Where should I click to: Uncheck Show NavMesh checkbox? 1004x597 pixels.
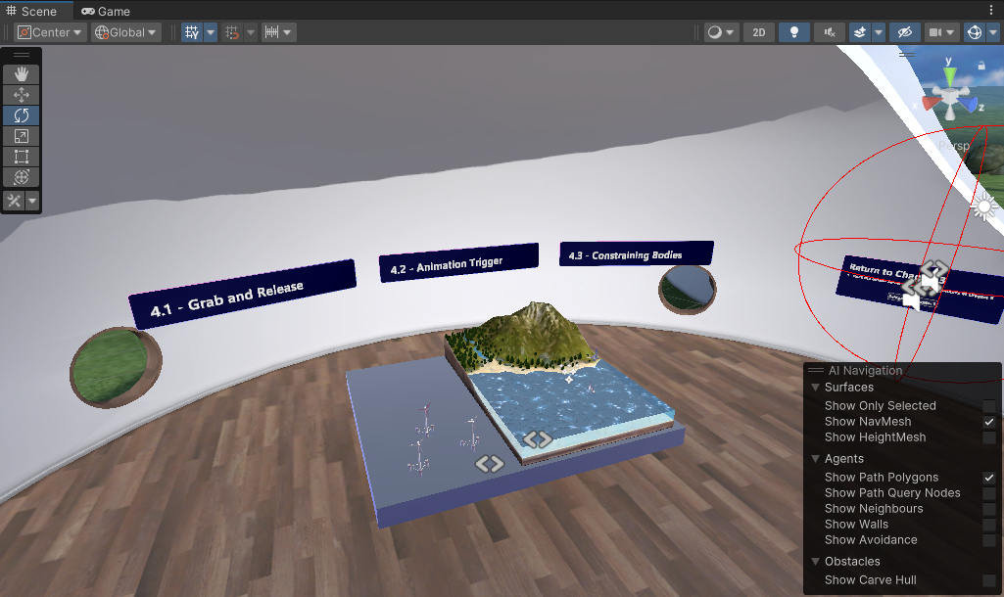click(x=988, y=422)
